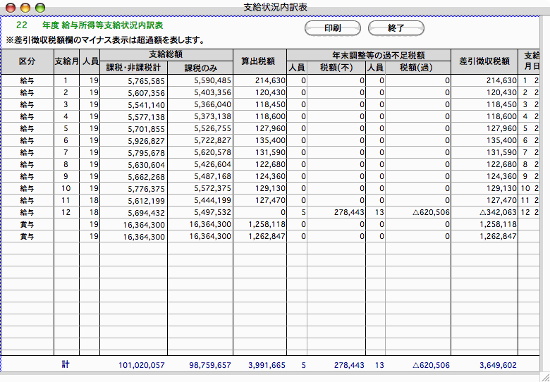550x382 pixels.
Task: Click the 5,765,585 cell in month 1
Action: click(146, 81)
